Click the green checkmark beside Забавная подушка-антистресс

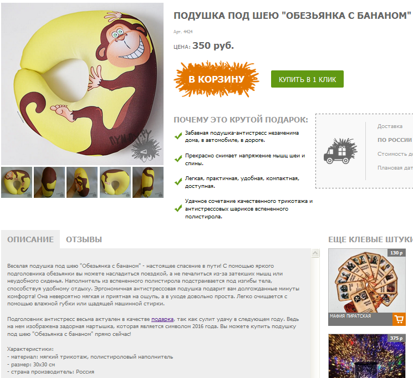click(179, 136)
